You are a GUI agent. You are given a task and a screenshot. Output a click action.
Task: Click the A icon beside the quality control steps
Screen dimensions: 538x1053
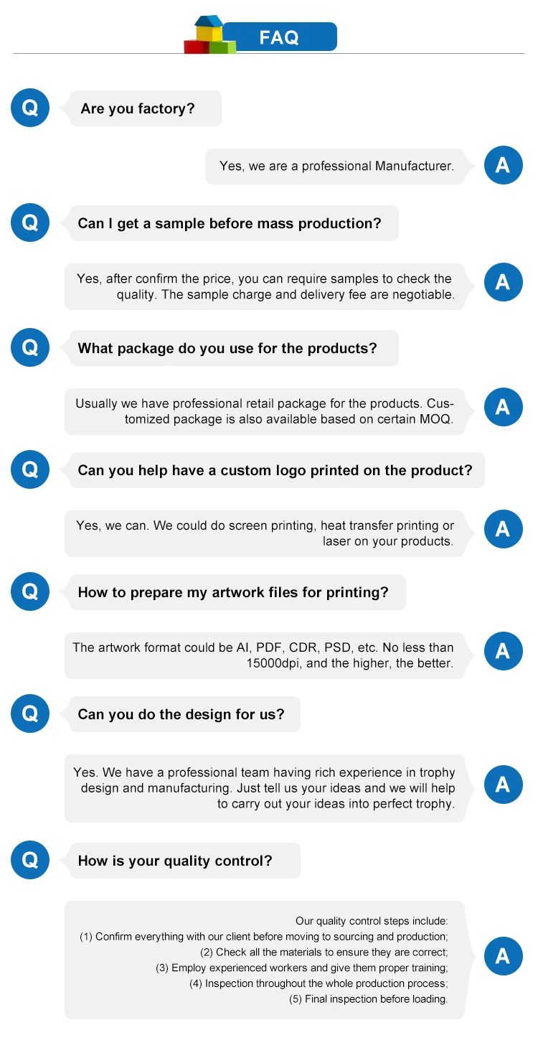click(x=503, y=956)
